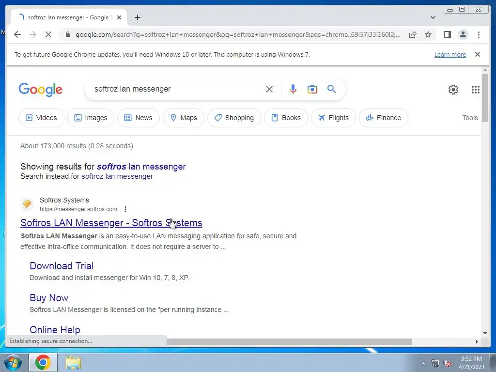Switch to Maps results
The width and height of the screenshot is (496, 372).
coord(184,118)
